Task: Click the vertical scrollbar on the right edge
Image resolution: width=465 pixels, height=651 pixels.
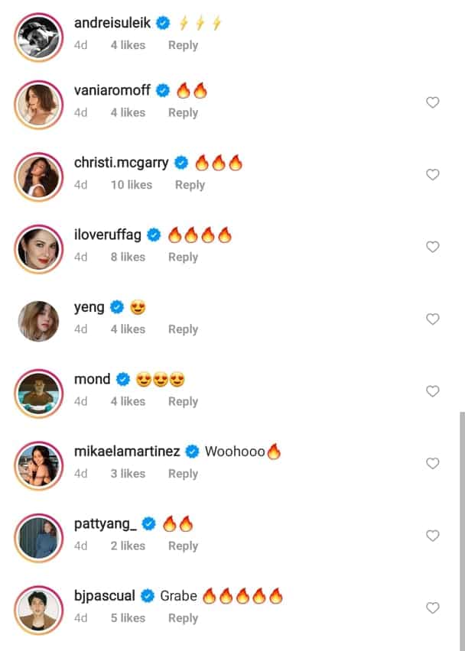Action: coord(462,527)
